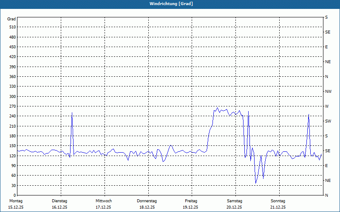Select the W compass label
Viewport: 340px width, 212px height.
pyautogui.click(x=327, y=106)
